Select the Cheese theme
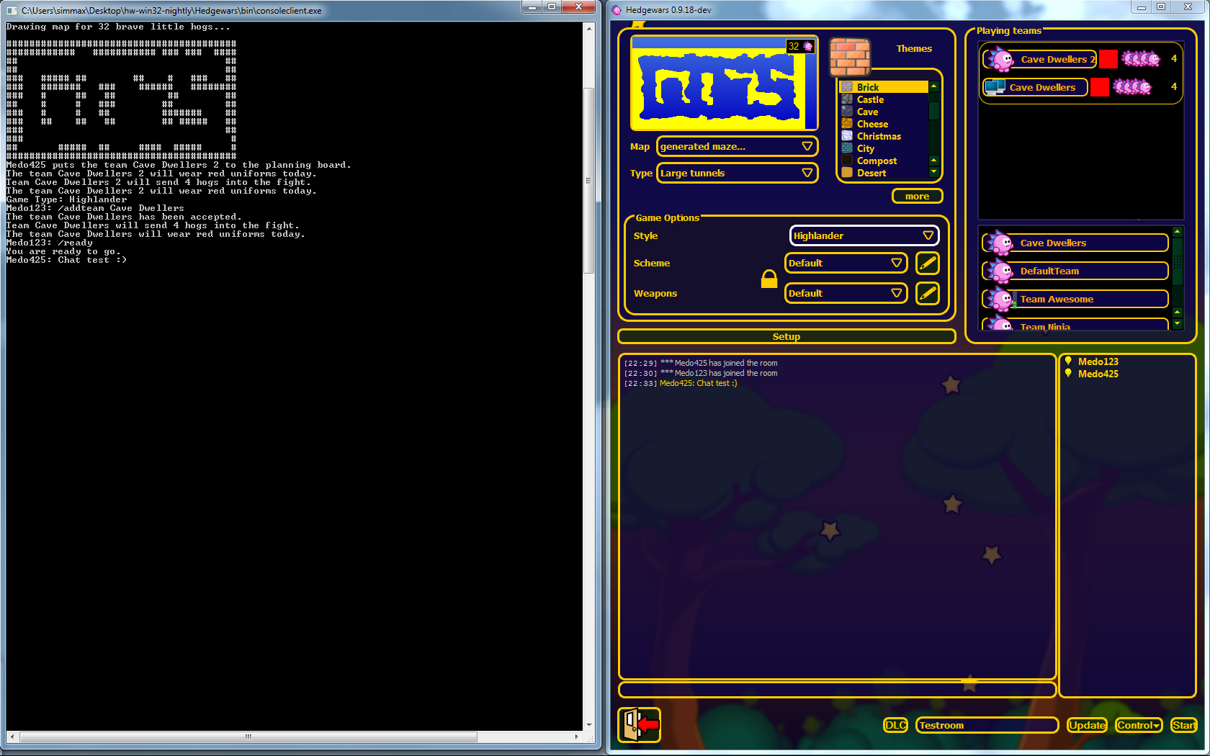 point(884,124)
